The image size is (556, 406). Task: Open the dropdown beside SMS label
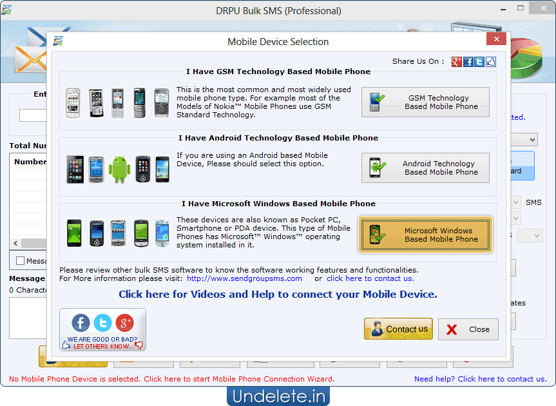coord(516,202)
